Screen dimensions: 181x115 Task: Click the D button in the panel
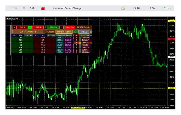[x=14, y=27]
